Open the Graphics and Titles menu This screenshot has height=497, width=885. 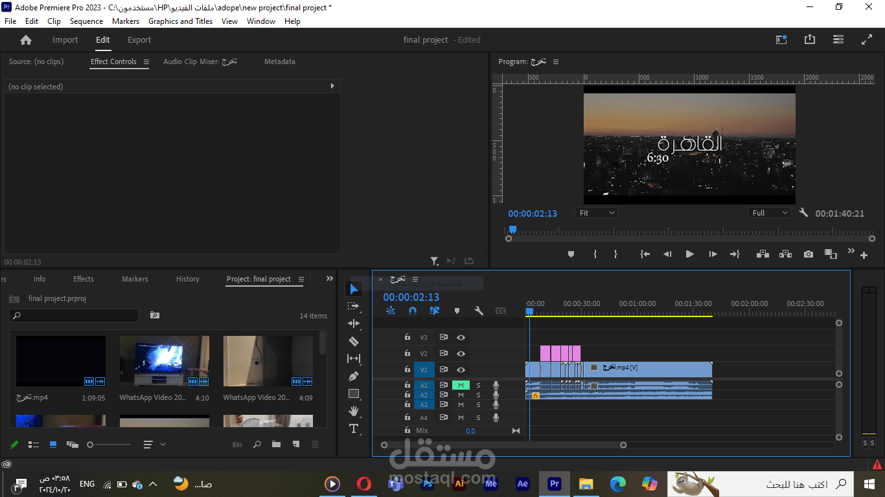181,21
